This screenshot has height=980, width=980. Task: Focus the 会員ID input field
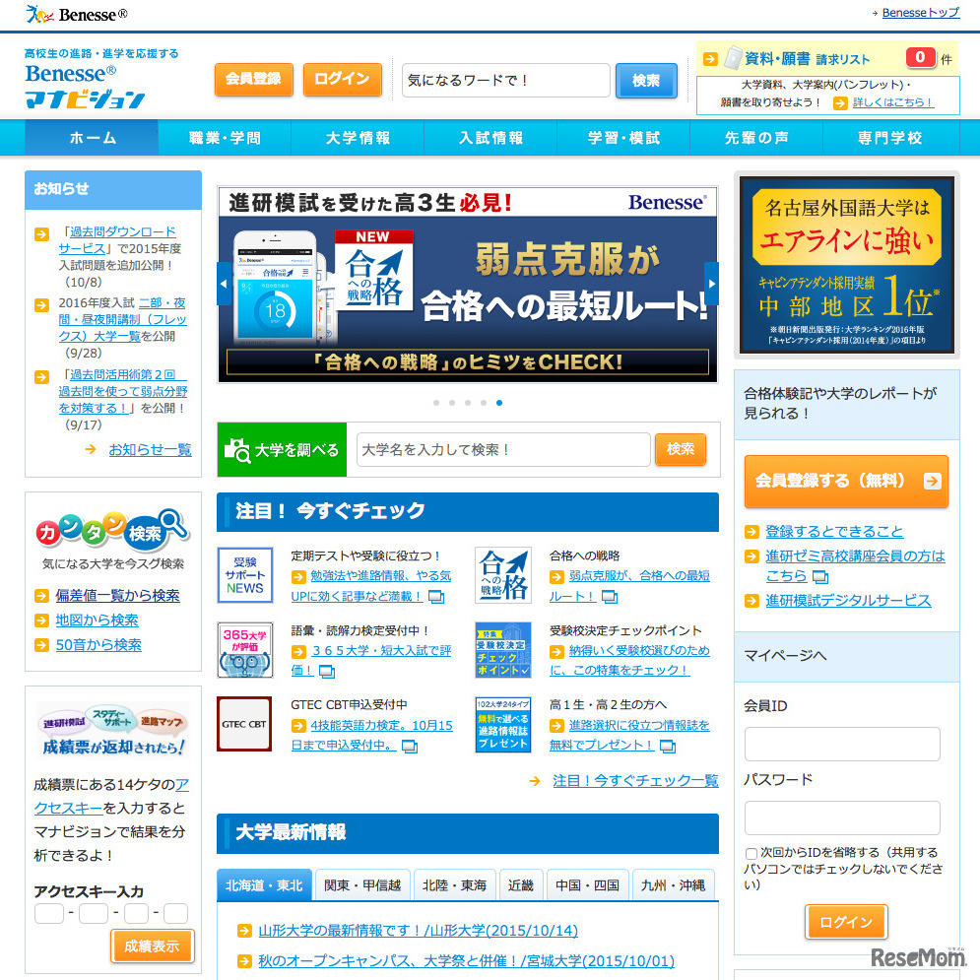click(842, 744)
